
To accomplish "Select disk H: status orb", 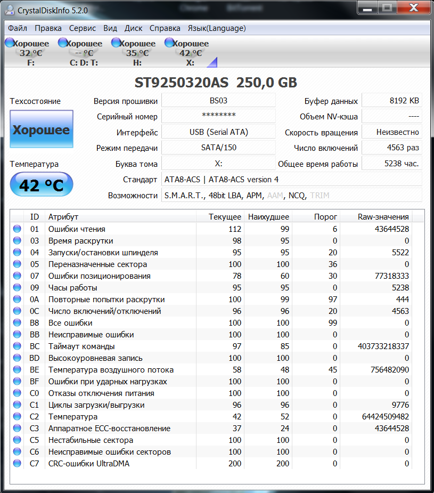I will (116, 43).
